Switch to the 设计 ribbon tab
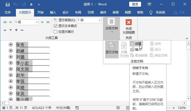 (x=66, y=12)
